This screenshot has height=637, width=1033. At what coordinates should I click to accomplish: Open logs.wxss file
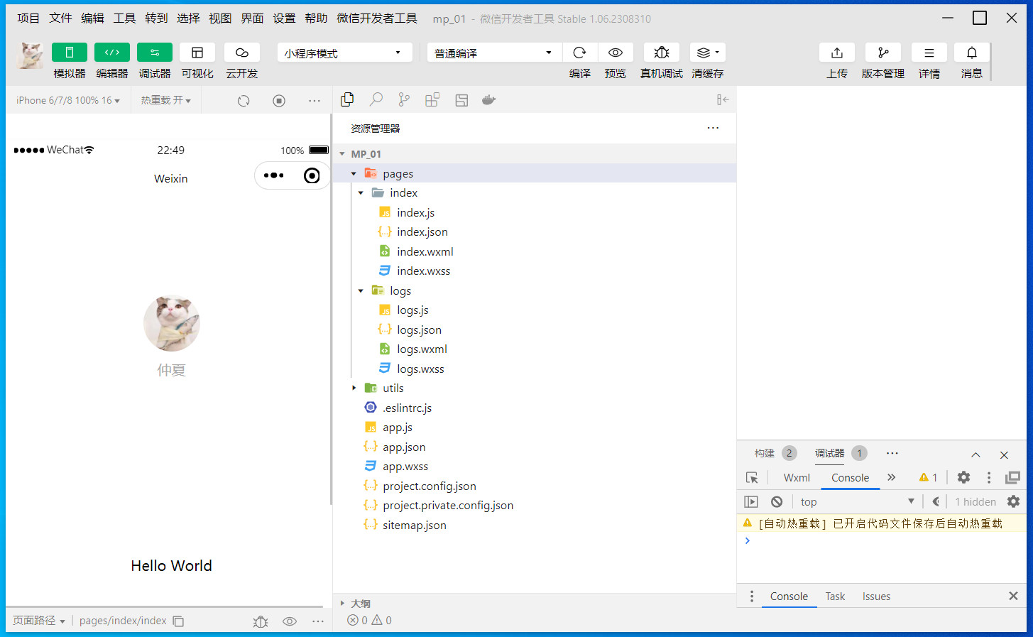pyautogui.click(x=420, y=369)
